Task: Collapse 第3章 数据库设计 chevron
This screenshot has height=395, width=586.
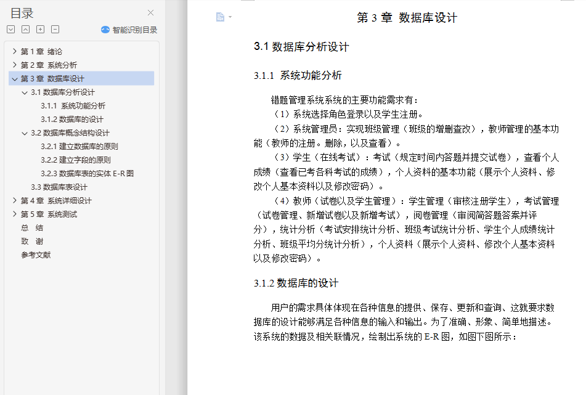Action: coord(15,79)
